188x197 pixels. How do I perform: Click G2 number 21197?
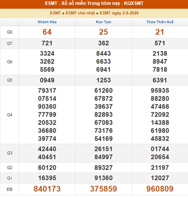(x=160, y=168)
